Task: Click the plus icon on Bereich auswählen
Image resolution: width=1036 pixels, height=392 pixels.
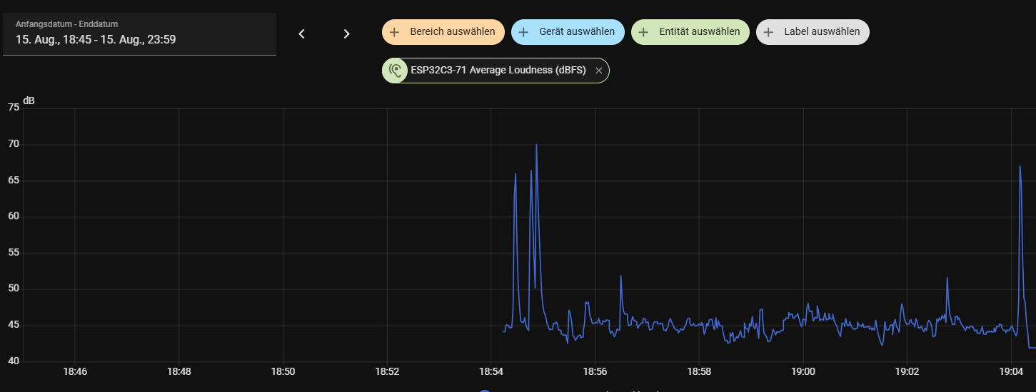Action: [x=394, y=32]
